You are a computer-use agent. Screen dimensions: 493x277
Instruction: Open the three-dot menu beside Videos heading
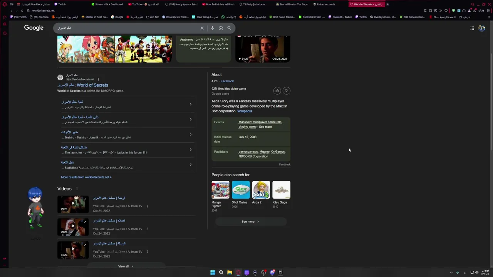point(77,189)
